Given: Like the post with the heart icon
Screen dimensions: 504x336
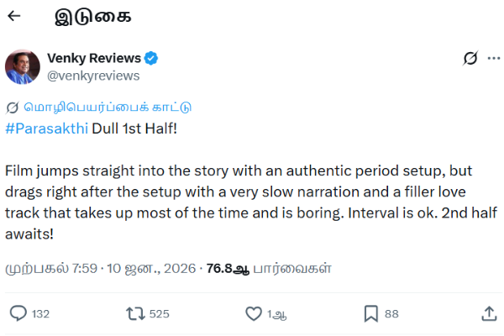Looking at the screenshot, I should 254,313.
